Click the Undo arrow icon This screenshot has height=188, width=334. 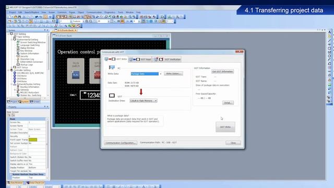pos(37,17)
